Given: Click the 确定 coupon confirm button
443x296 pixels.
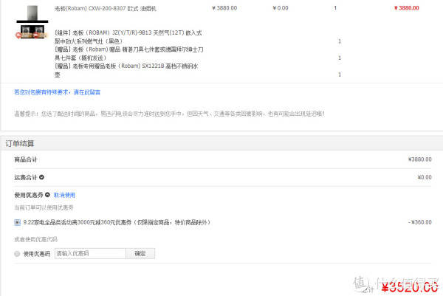Looking at the screenshot, I should click(x=140, y=253).
